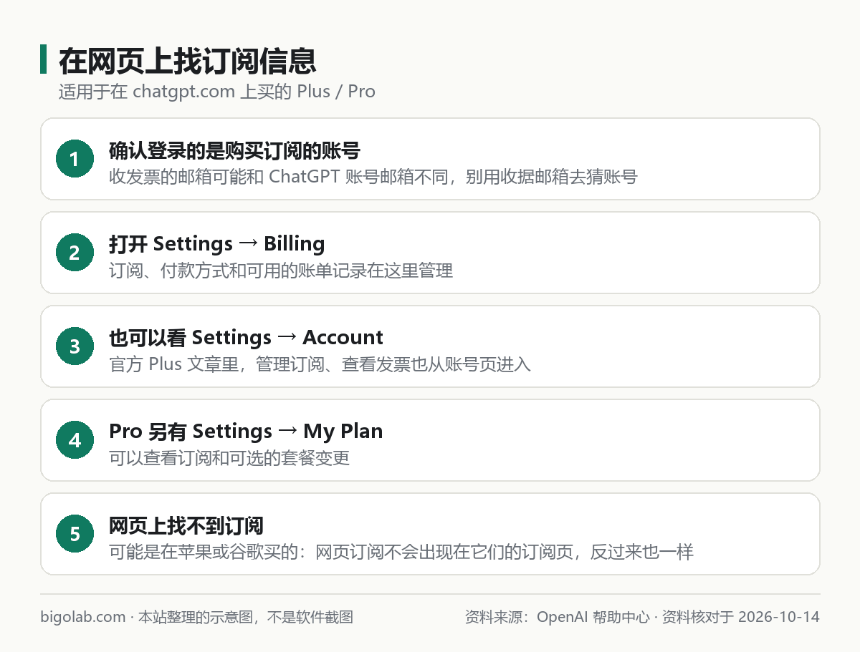
Task: Click the footer text '资料来源：OpenAI 帮助中心'
Action: [x=557, y=617]
